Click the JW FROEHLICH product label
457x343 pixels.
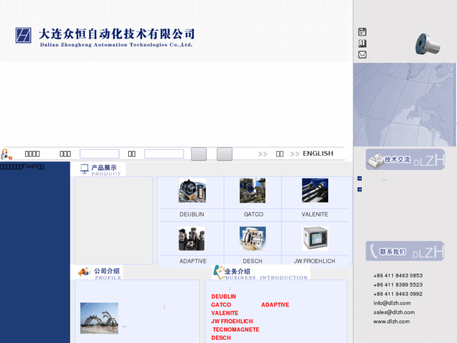click(314, 261)
